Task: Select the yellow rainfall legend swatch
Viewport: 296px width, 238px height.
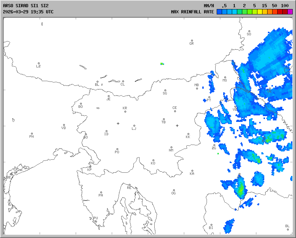Action: pyautogui.click(x=260, y=12)
